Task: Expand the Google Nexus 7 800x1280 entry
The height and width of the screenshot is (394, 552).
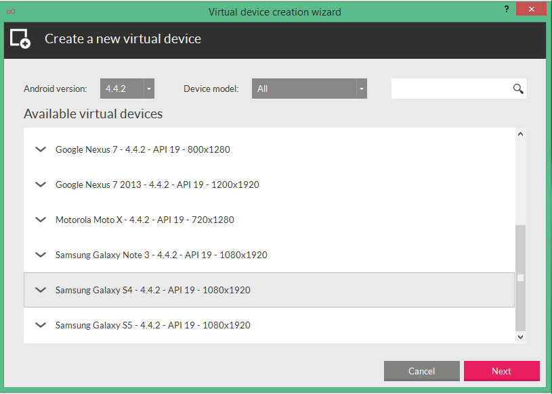Action: [x=41, y=149]
